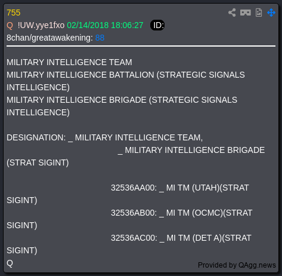This screenshot has width=282, height=276.
Task: Open the VR cardboard goggles viewer icon
Action: (246, 13)
